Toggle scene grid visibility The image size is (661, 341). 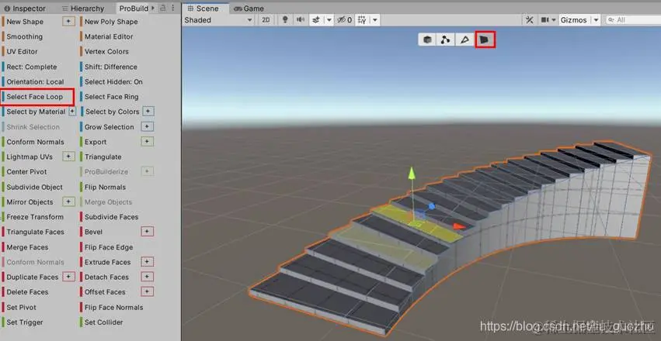[x=362, y=19]
